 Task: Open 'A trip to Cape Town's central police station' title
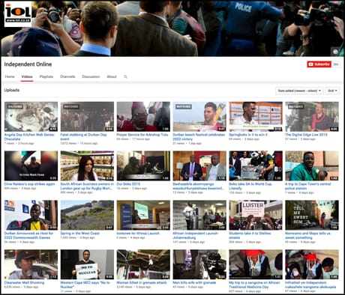pos(308,186)
